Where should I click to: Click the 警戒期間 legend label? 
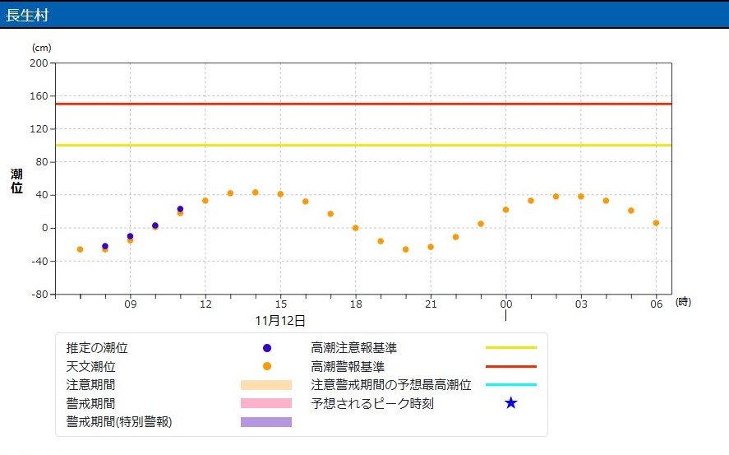coord(90,403)
